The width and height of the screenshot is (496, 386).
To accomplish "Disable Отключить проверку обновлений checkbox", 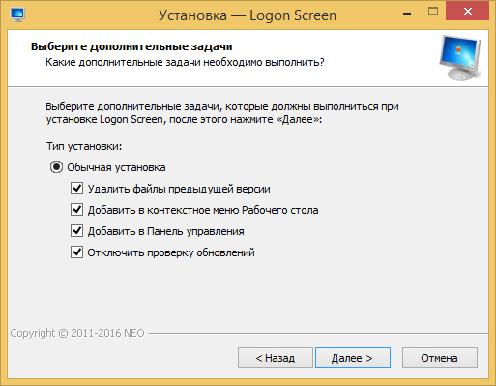I will tap(76, 252).
